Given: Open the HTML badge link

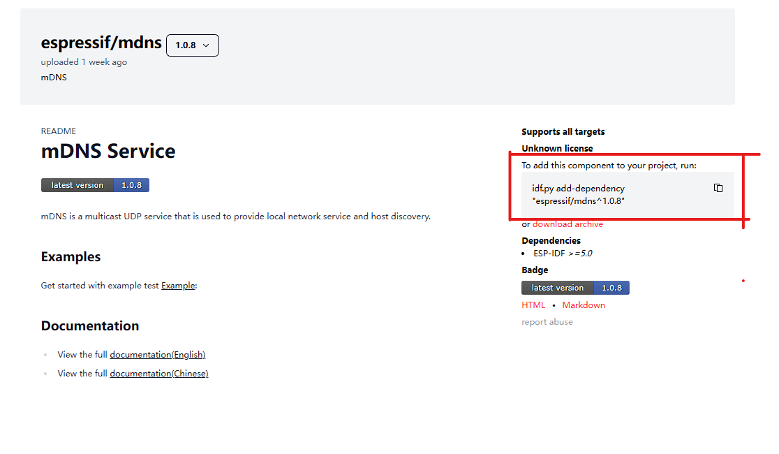Looking at the screenshot, I should tap(533, 305).
